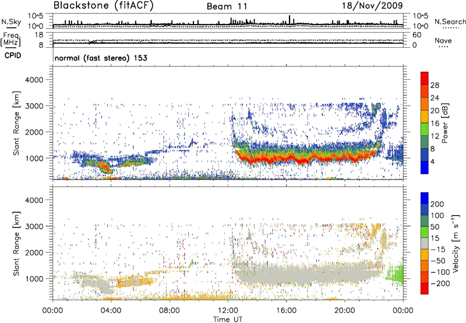
Task: Click the 'Time UT' axis label
Action: pos(228,320)
